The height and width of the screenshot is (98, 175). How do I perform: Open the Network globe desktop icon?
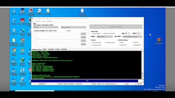(14, 21)
